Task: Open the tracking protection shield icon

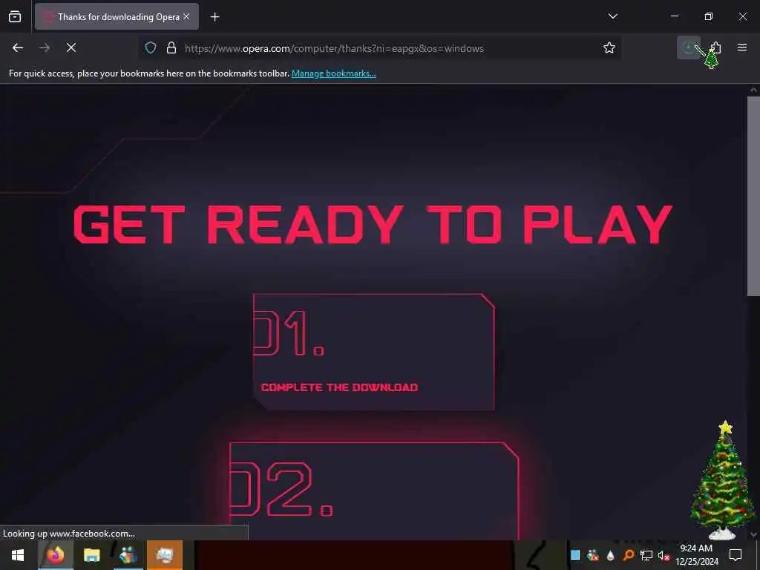Action: 151,47
